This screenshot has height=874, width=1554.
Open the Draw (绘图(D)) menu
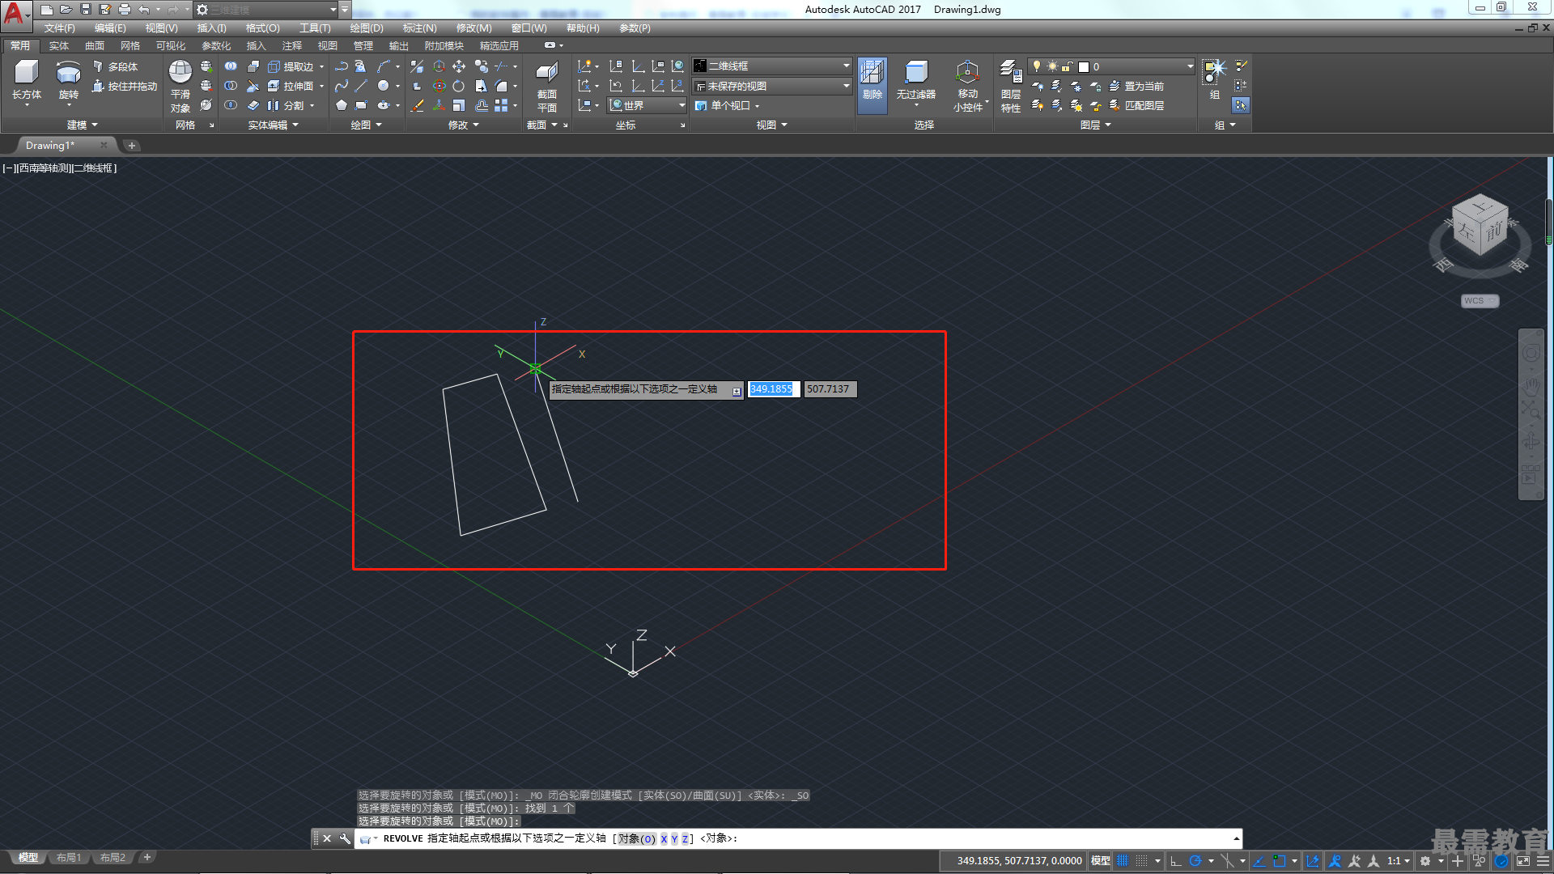tap(366, 28)
